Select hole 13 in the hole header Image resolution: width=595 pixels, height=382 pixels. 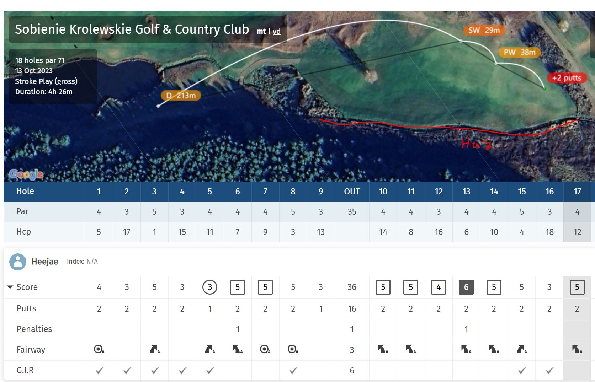pyautogui.click(x=466, y=192)
